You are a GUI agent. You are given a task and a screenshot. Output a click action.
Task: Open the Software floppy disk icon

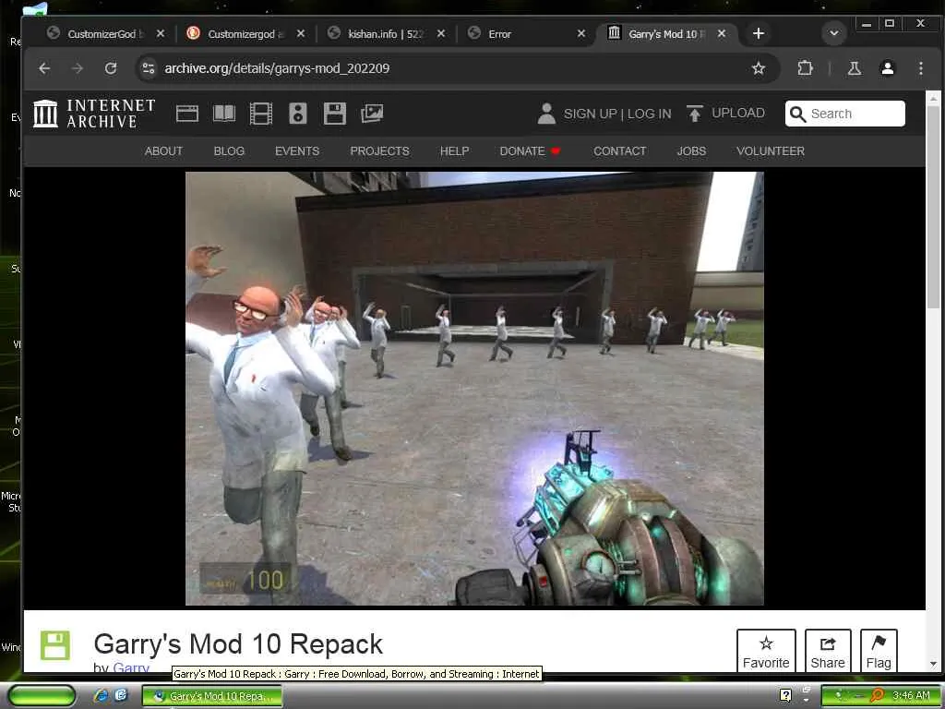(334, 114)
